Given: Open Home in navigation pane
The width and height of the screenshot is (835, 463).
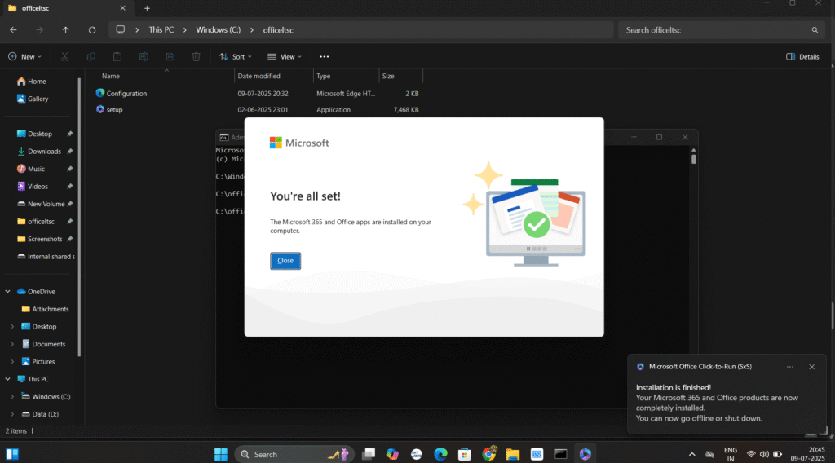Looking at the screenshot, I should (x=32, y=82).
